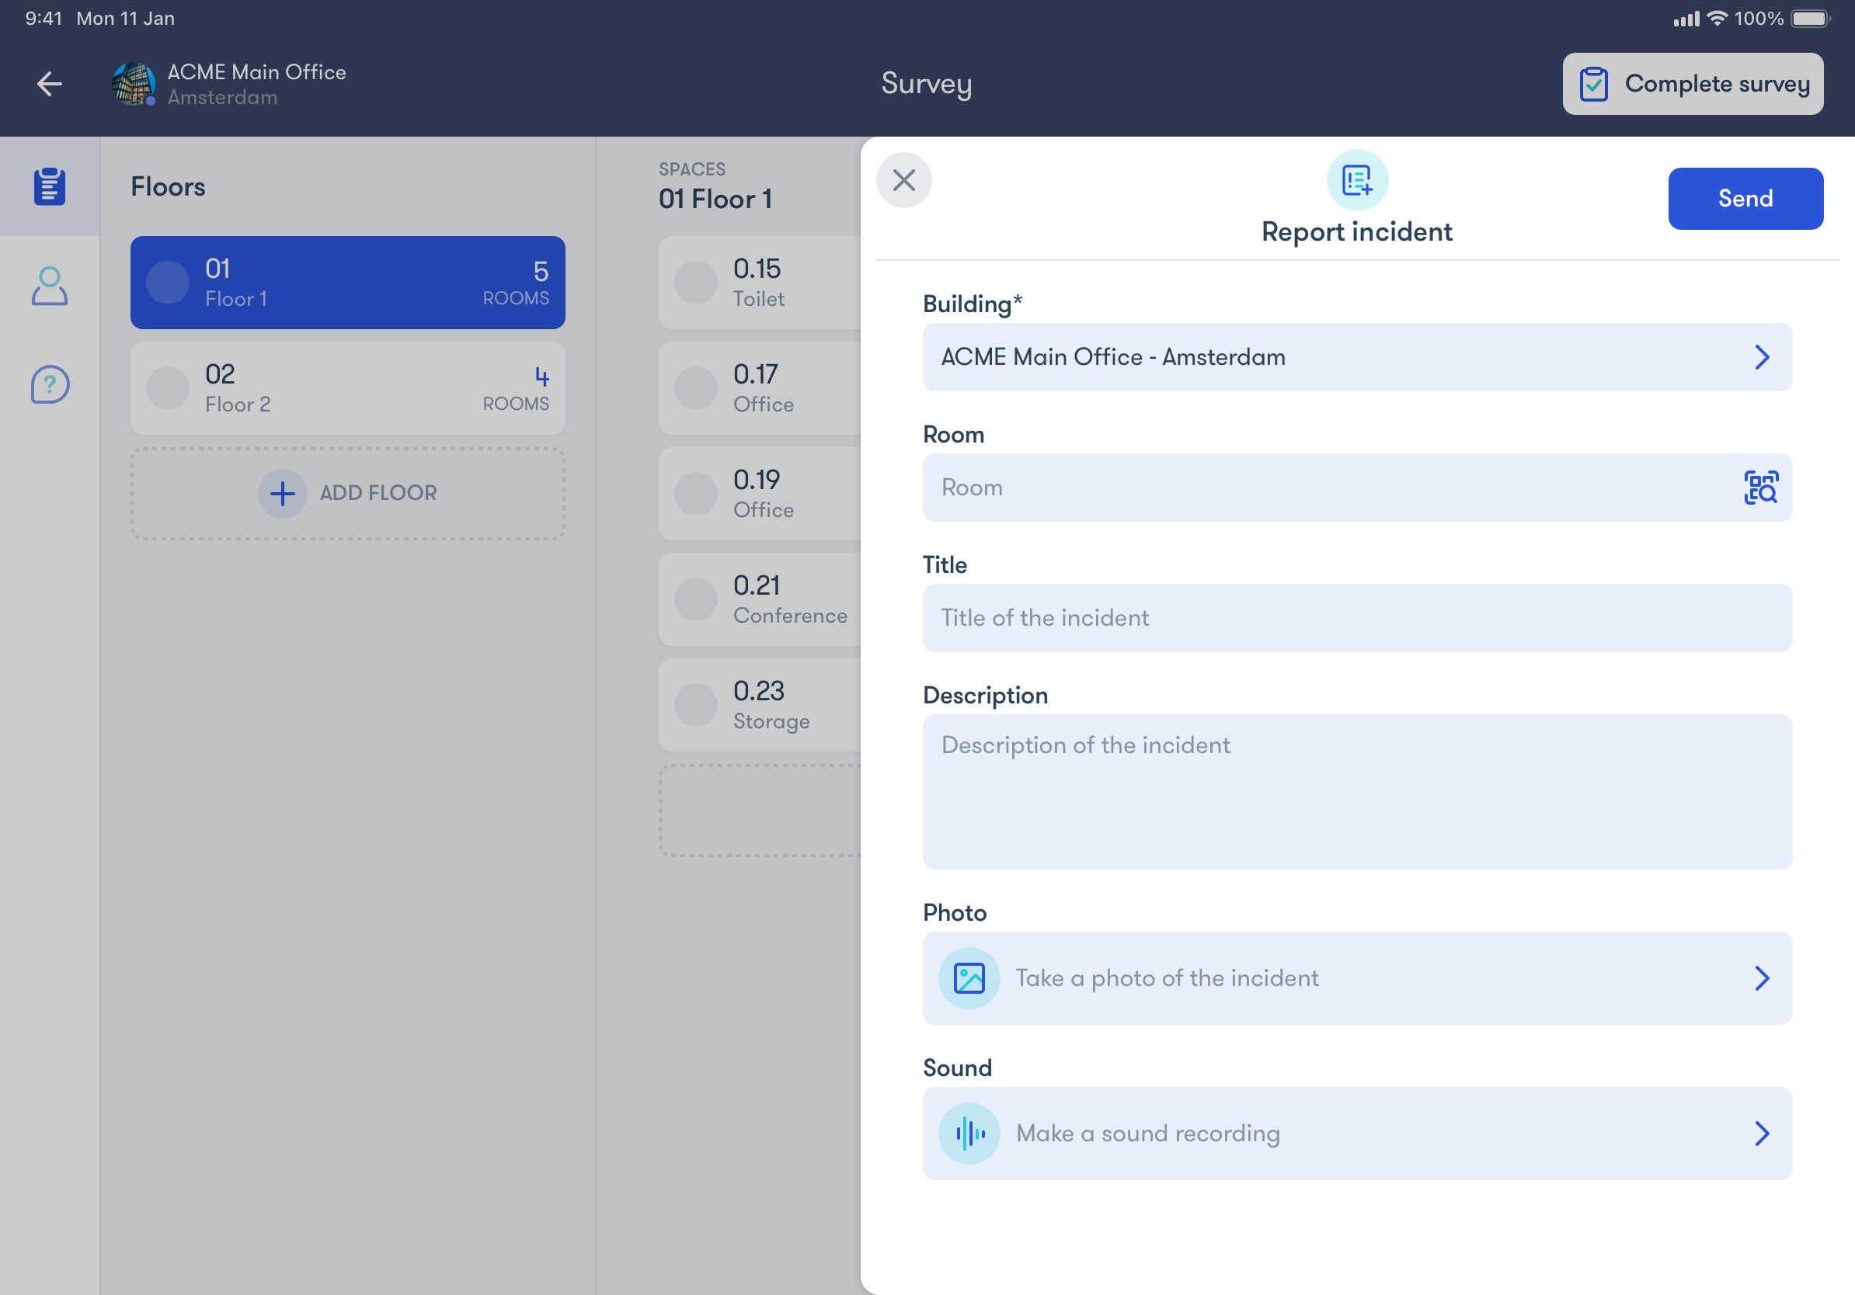
Task: Toggle the status circle for room 0.15 Toilet
Action: point(696,283)
